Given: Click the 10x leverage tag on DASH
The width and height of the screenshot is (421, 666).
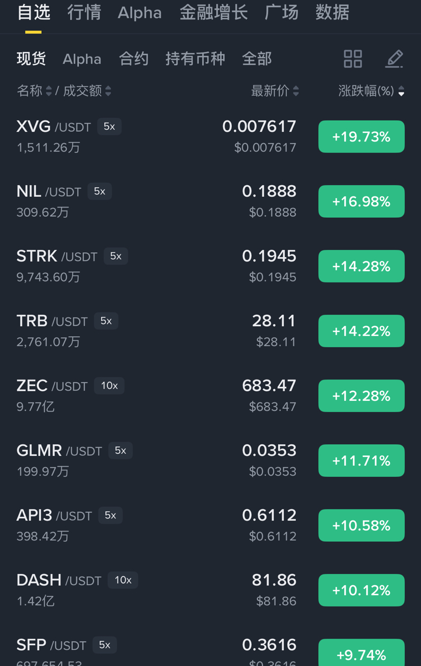Looking at the screenshot, I should 123,580.
